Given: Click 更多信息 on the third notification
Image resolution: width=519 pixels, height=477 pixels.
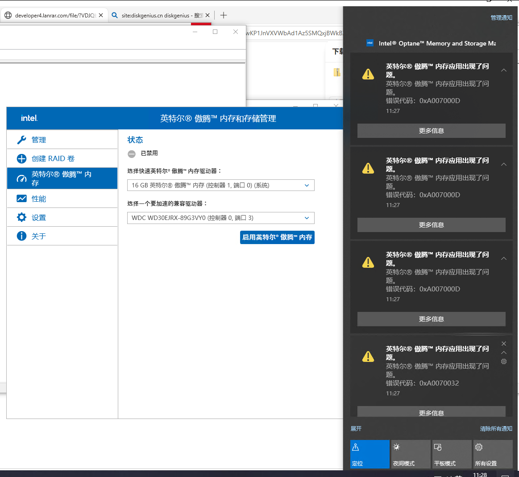Looking at the screenshot, I should click(x=431, y=319).
